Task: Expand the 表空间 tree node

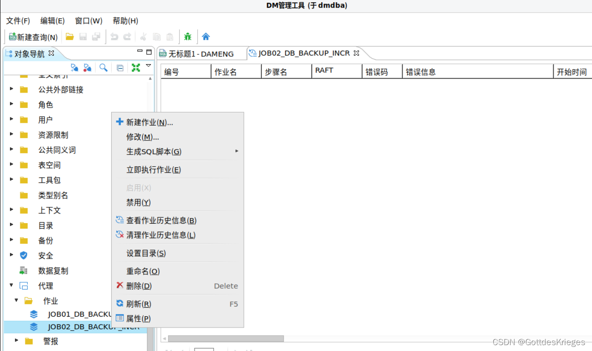Action: 11,164
